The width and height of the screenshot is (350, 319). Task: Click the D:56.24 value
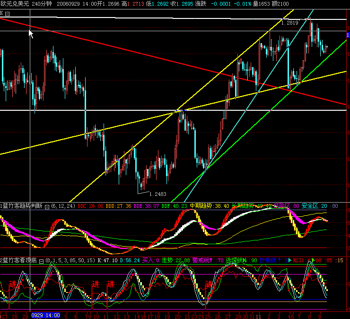130,260
